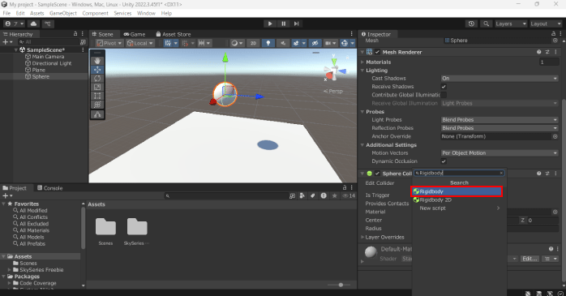Open Reflection Probes dropdown
Screen dimensions: 566x296
pyautogui.click(x=500, y=128)
